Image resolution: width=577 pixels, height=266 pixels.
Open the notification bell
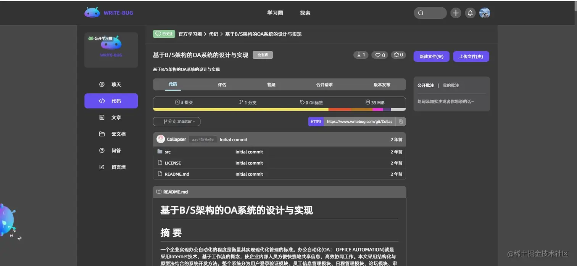[470, 13]
